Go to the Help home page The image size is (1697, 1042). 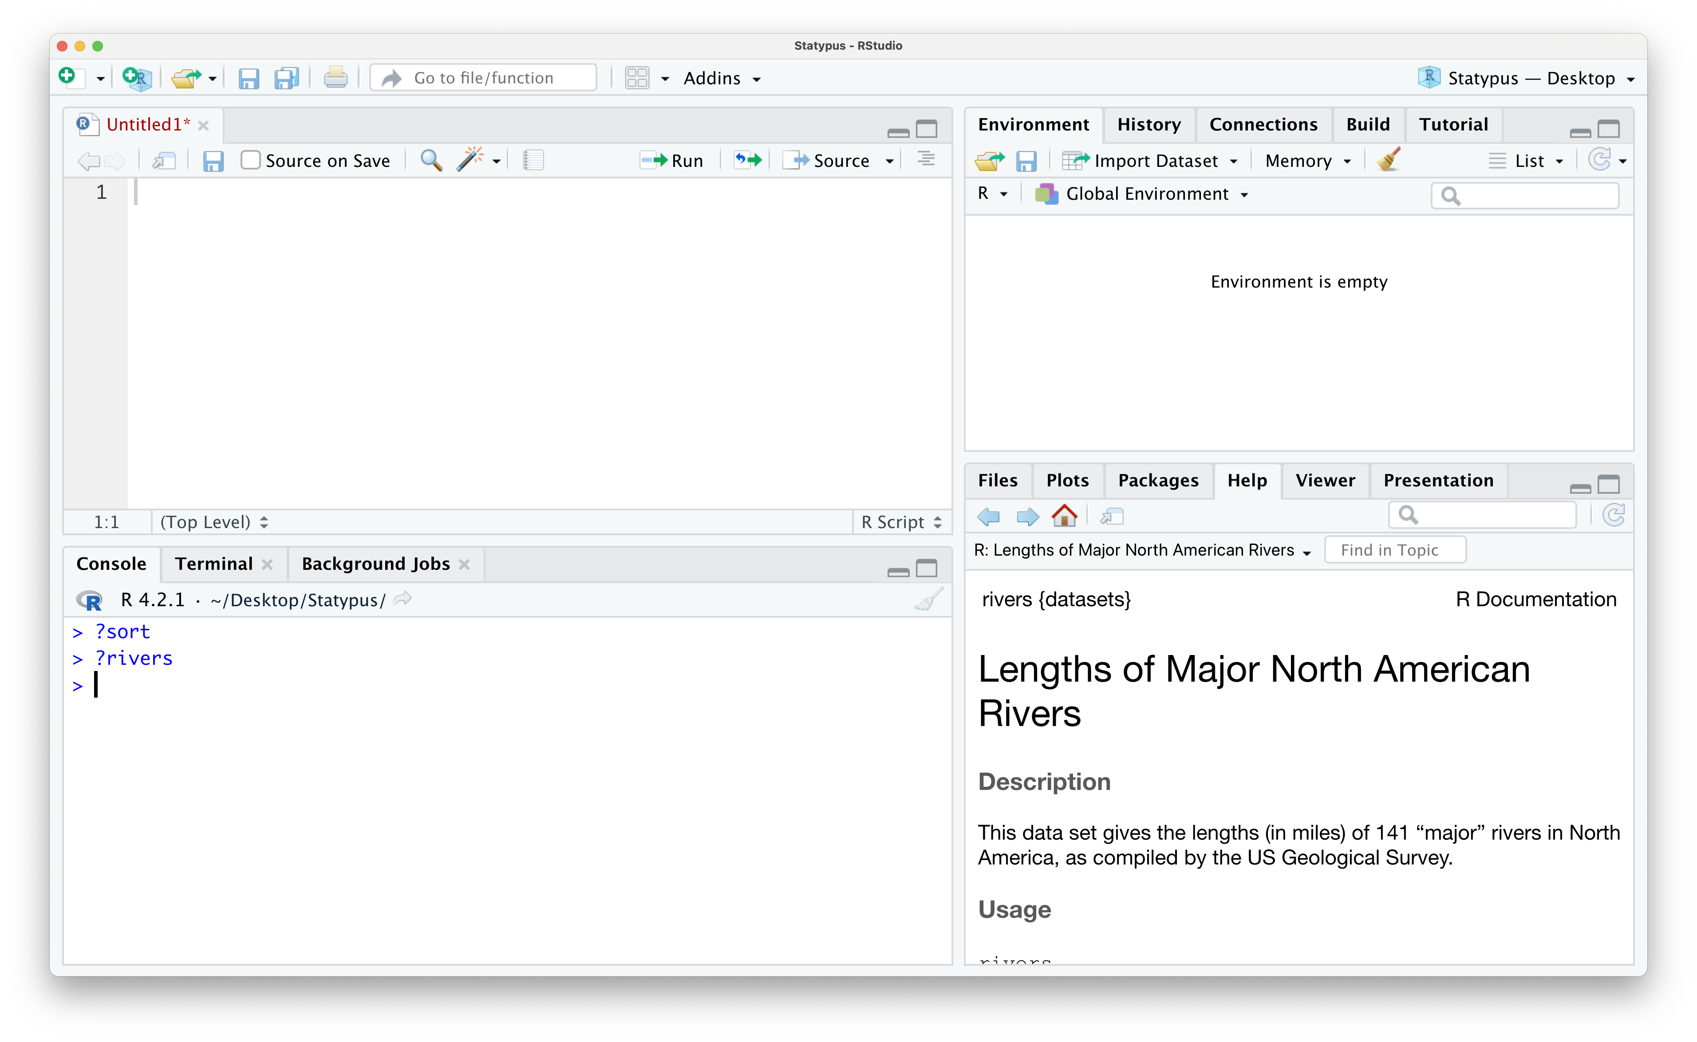(x=1064, y=516)
